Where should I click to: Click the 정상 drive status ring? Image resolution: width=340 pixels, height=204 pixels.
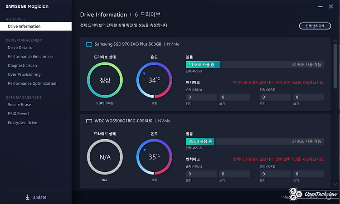point(105,80)
